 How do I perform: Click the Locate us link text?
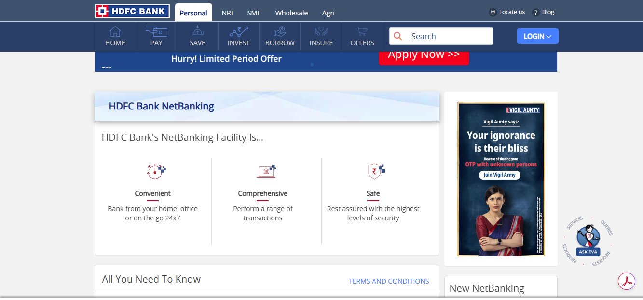click(x=512, y=12)
